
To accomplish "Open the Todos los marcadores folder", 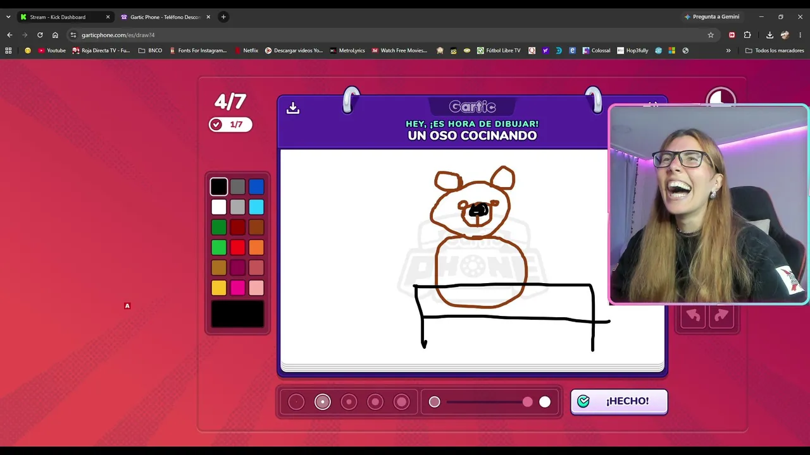I will [775, 51].
